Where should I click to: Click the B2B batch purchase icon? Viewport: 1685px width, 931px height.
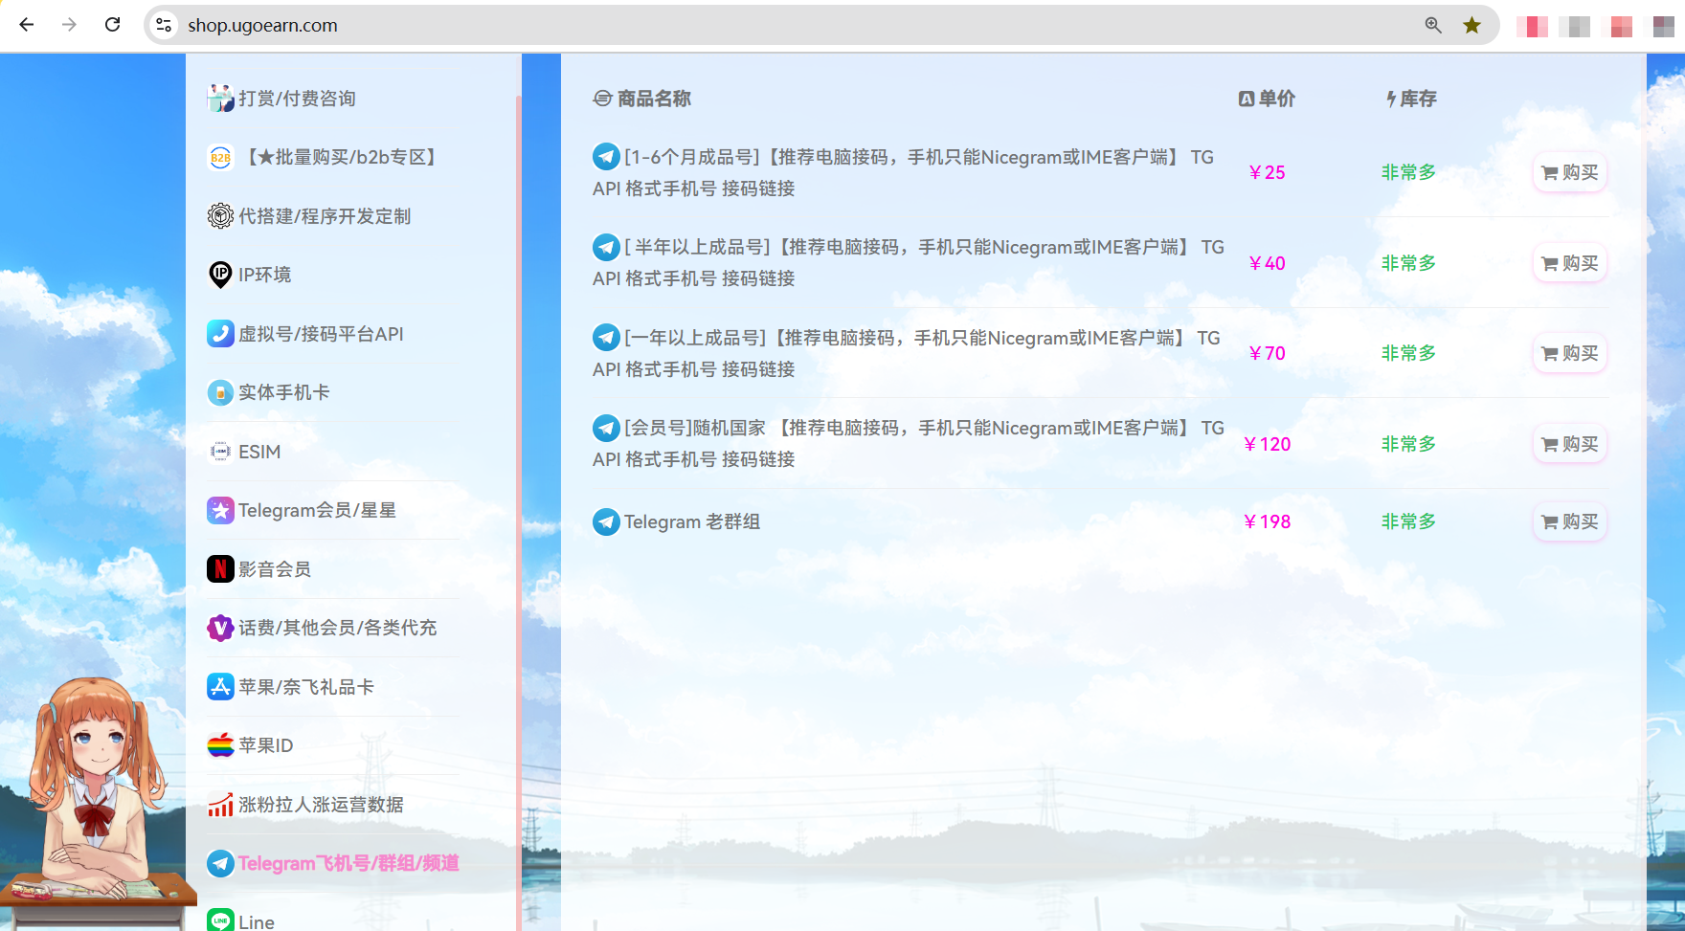pyautogui.click(x=220, y=157)
